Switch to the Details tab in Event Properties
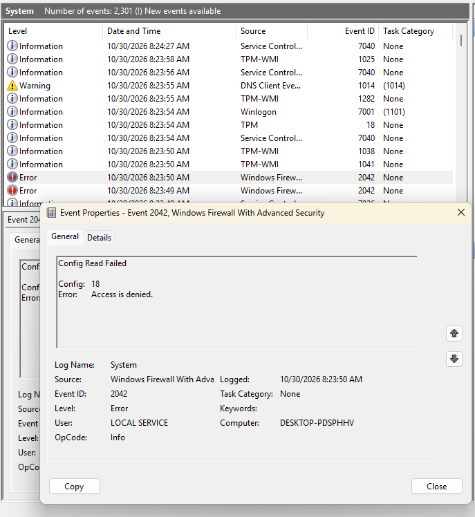475x517 pixels. [x=99, y=237]
